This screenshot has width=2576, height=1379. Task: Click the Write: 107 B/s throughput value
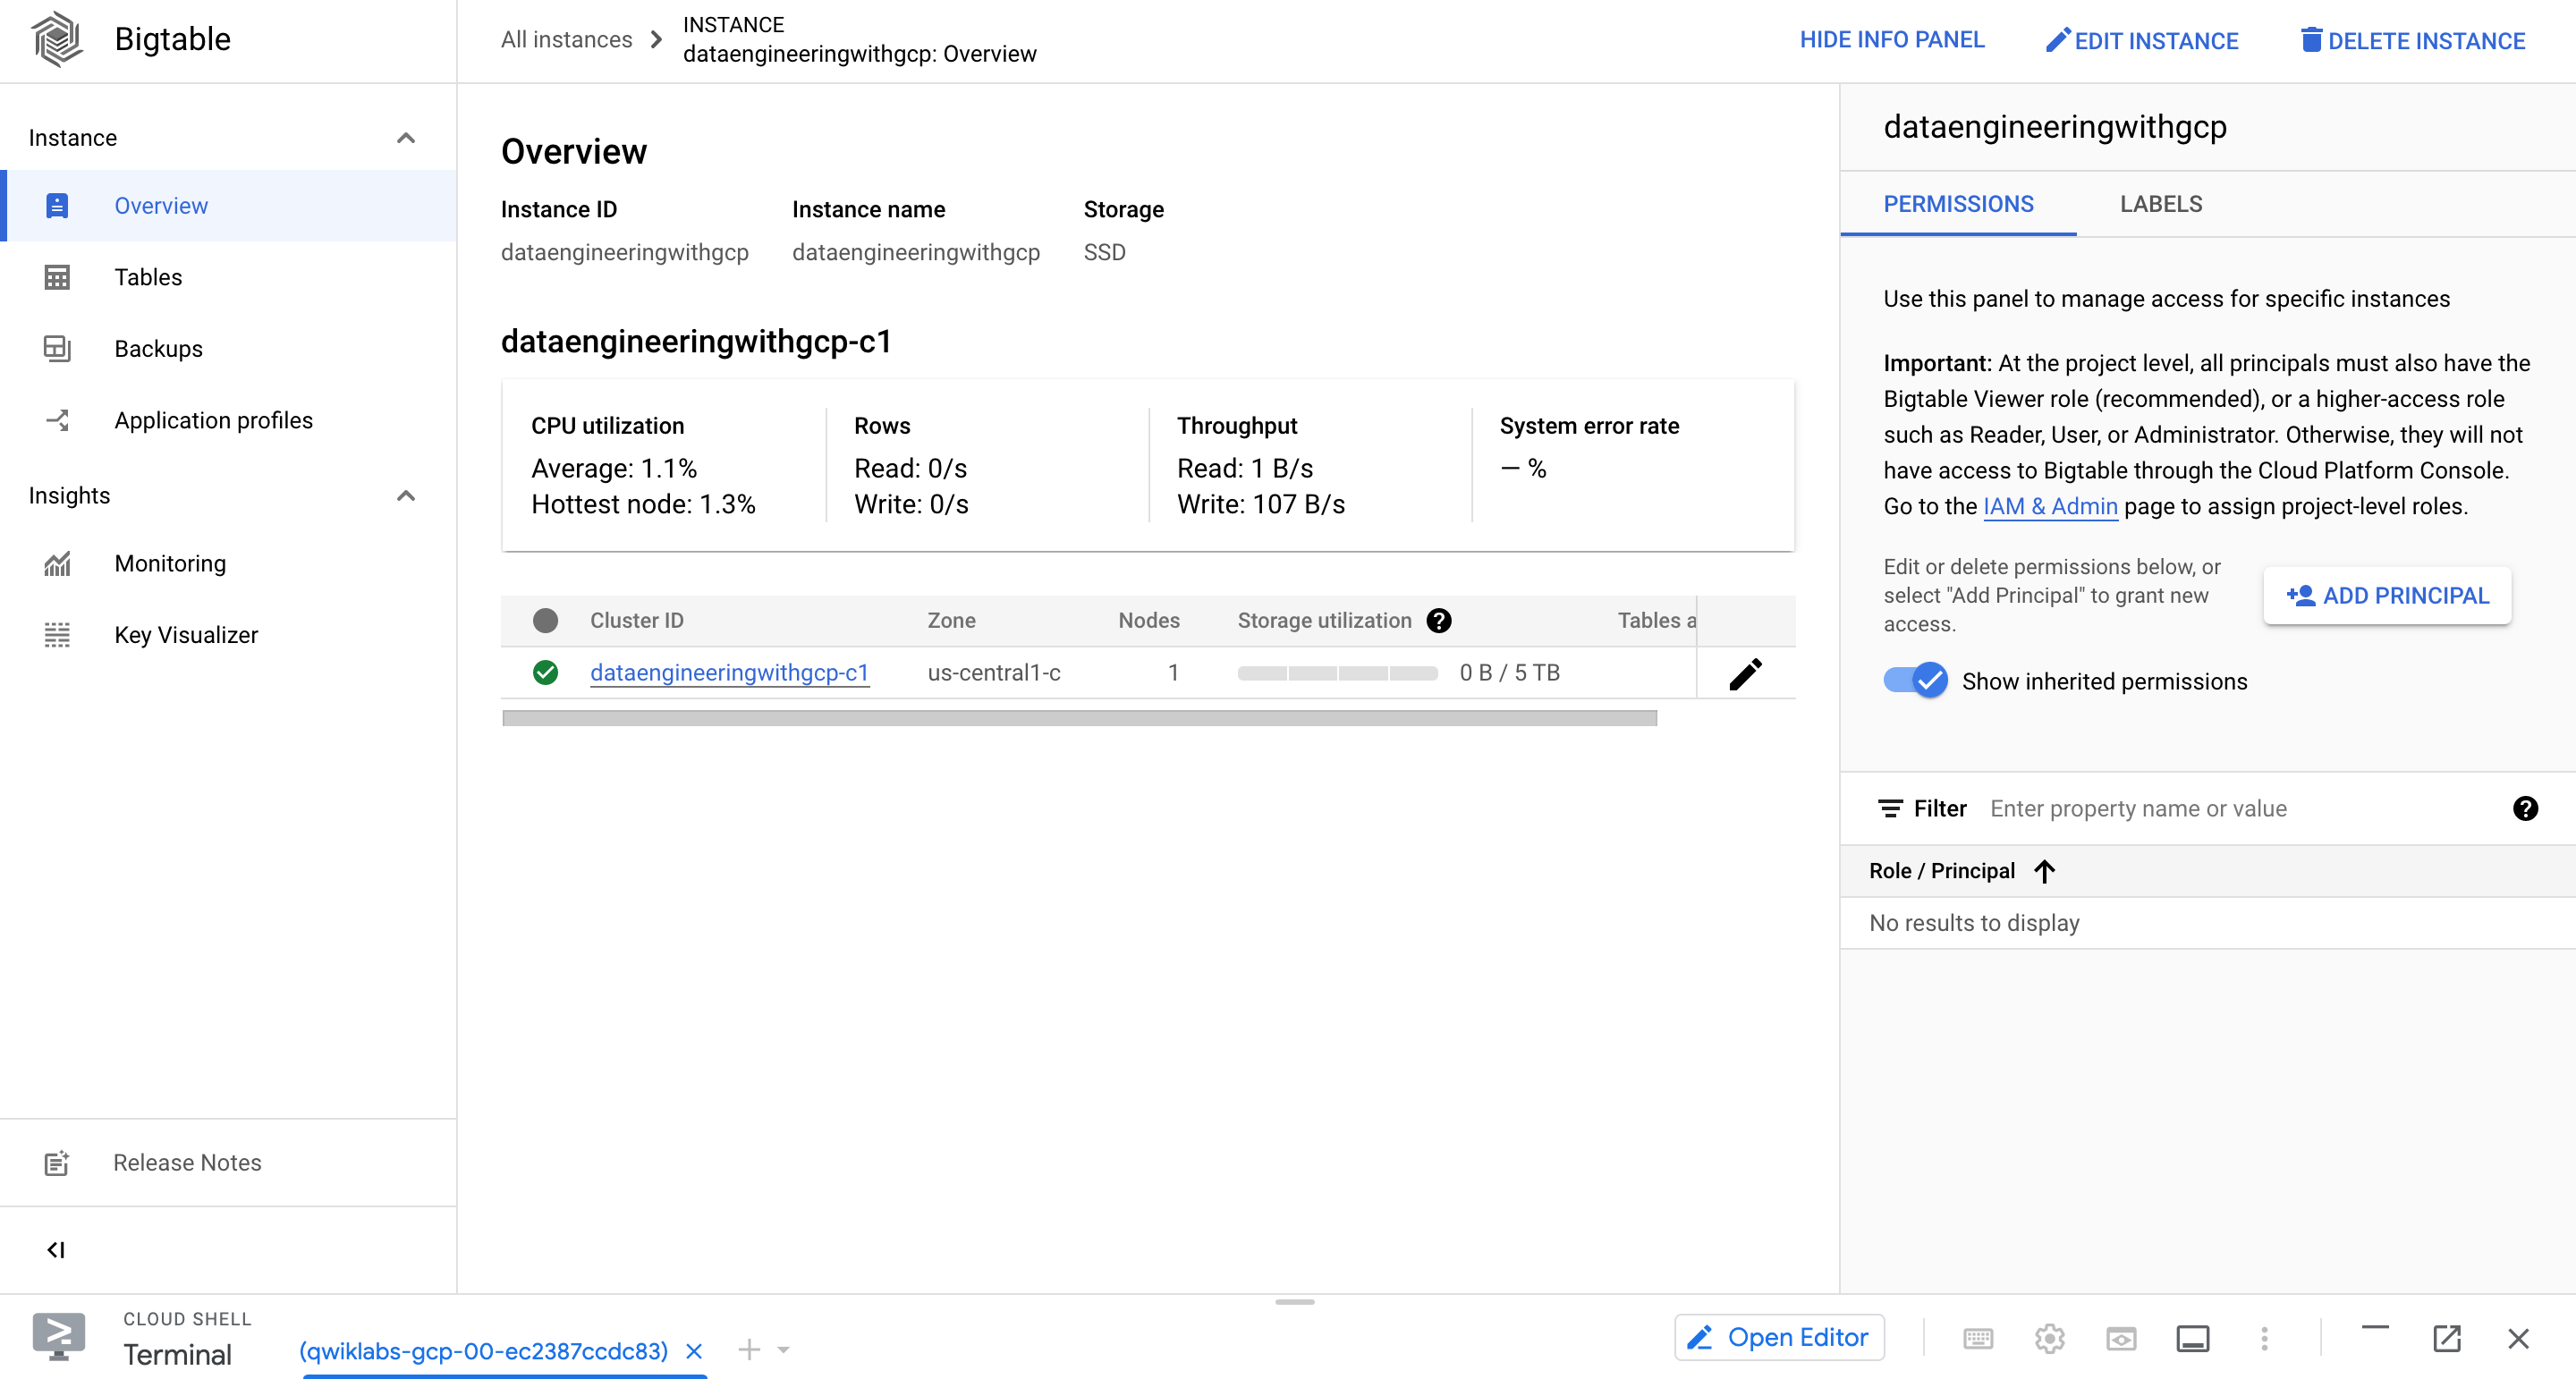coord(1260,504)
